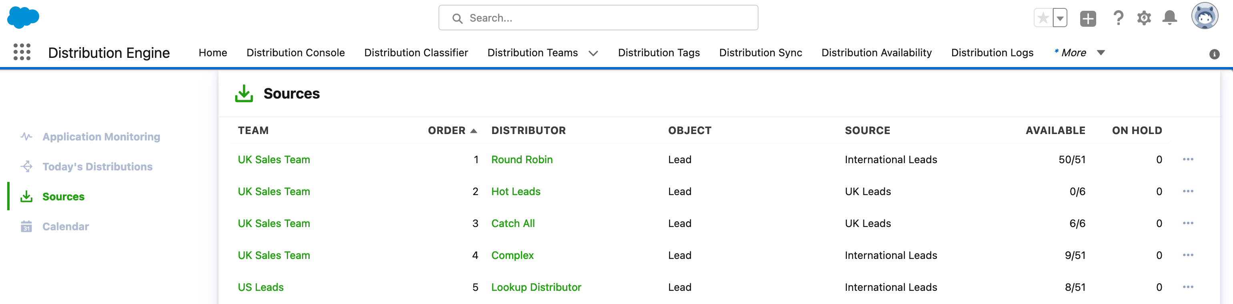Expand the Distribution Teams chevron
The height and width of the screenshot is (304, 1233).
point(593,53)
